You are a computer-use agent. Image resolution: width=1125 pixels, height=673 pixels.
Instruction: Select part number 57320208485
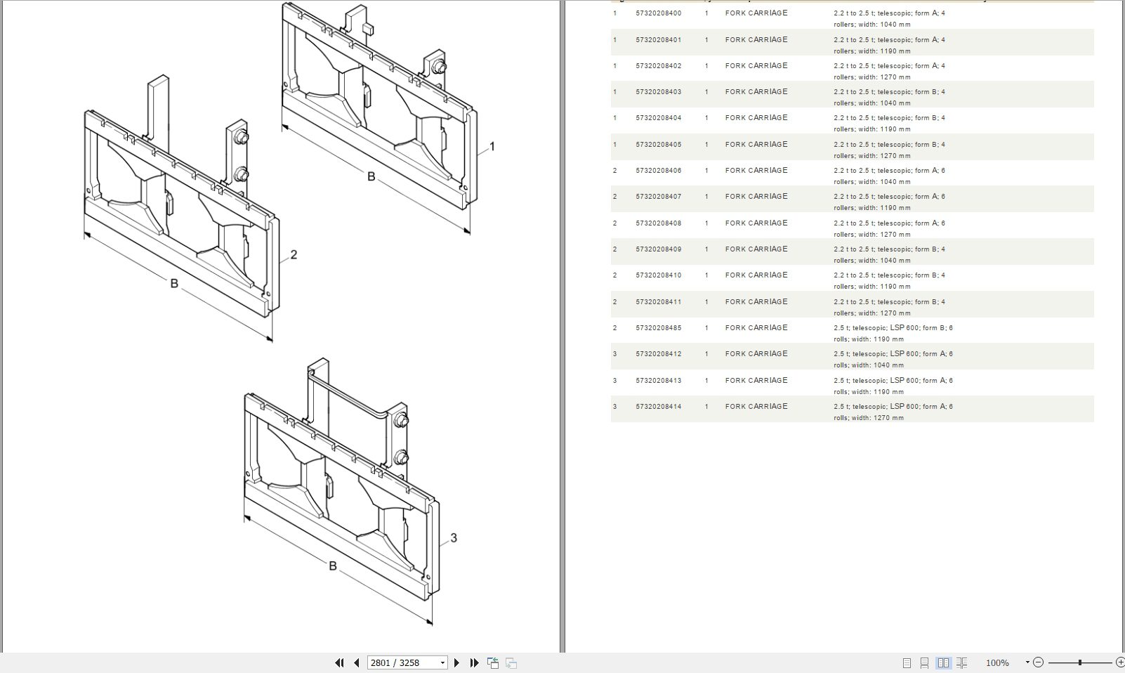coord(658,328)
